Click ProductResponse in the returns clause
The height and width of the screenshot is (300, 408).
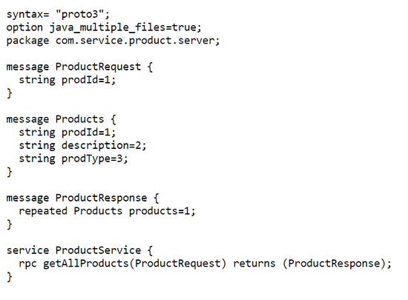[334, 264]
